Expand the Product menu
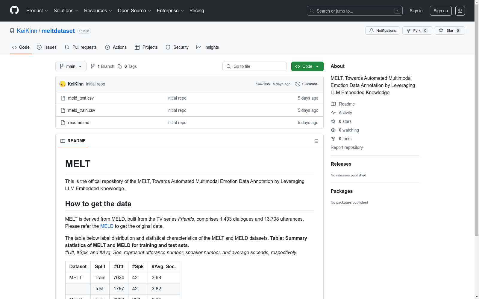This screenshot has width=479, height=299. pyautogui.click(x=37, y=10)
